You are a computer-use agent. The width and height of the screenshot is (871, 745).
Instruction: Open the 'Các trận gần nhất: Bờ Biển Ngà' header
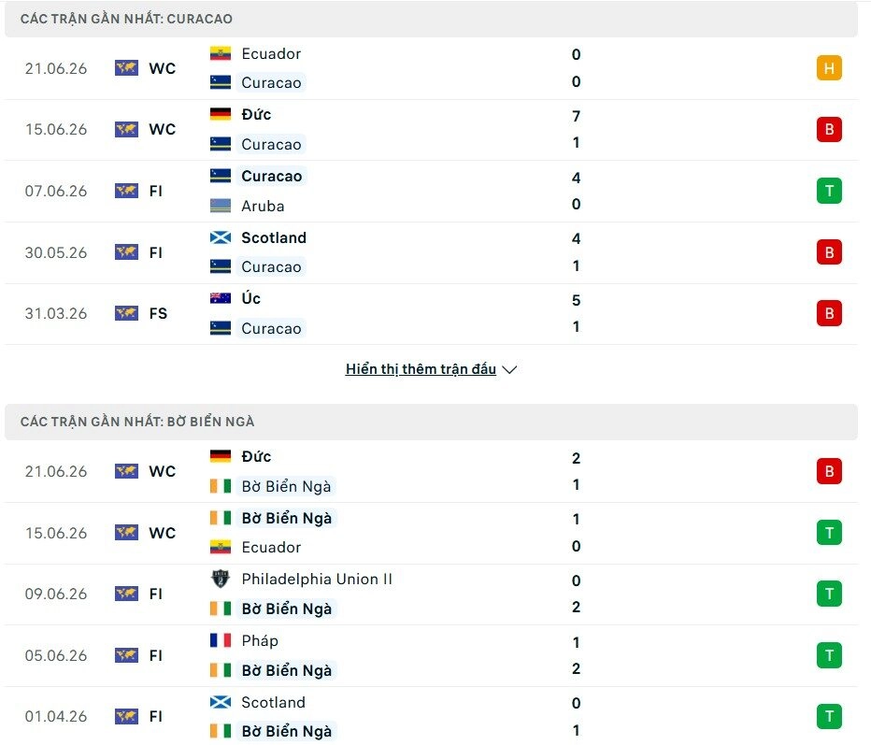pyautogui.click(x=431, y=422)
